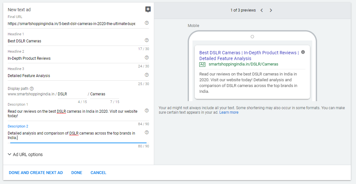Open help icon next to Headline 1
Image resolution: width=356 pixels, height=184 pixels.
point(147,40)
